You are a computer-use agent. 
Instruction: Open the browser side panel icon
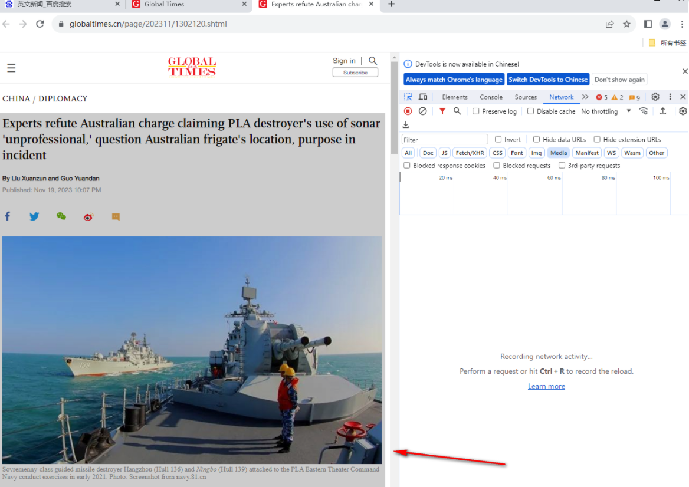pyautogui.click(x=648, y=24)
